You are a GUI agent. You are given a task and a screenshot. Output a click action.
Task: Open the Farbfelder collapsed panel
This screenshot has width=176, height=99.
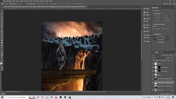pyautogui.click(x=147, y=15)
